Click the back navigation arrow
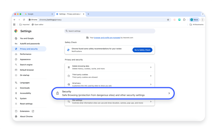217x133 pixels. (x=14, y=20)
